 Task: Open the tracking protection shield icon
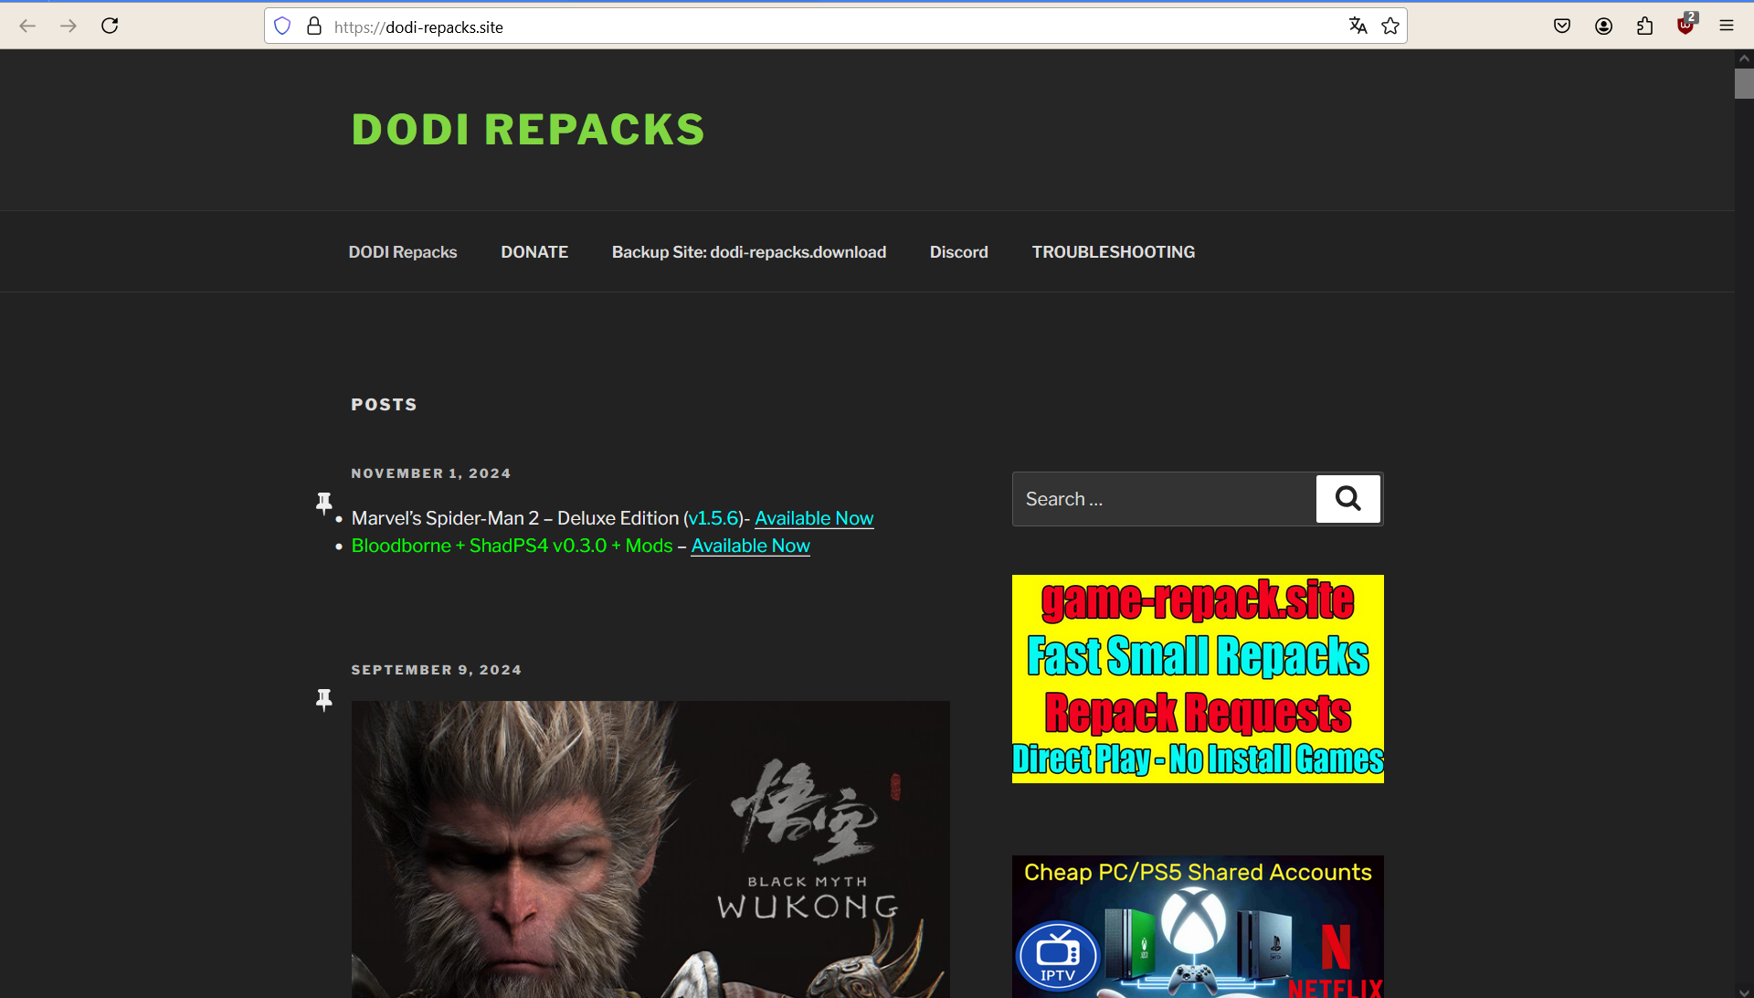[282, 27]
